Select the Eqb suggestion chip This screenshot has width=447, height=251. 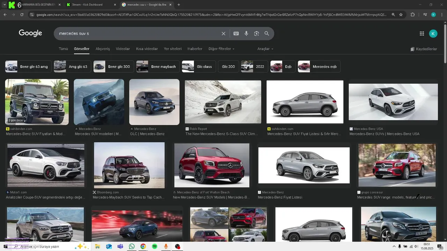coord(283,67)
